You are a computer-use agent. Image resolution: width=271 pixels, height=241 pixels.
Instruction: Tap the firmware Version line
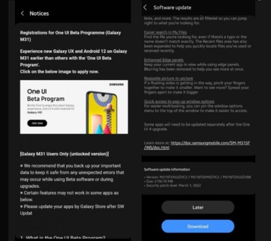coord(198,177)
